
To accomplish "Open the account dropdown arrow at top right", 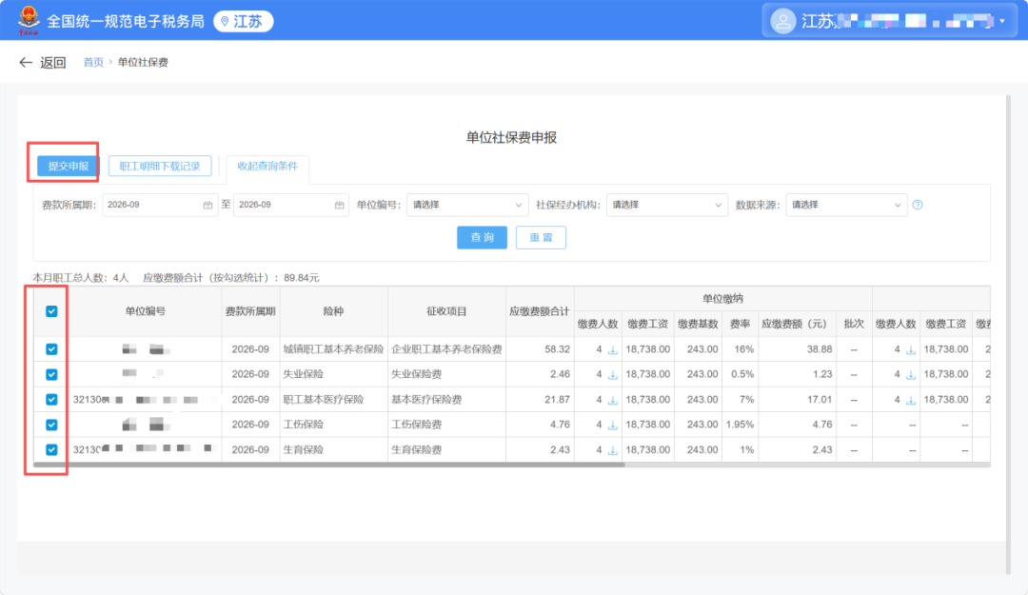I will pos(1002,21).
